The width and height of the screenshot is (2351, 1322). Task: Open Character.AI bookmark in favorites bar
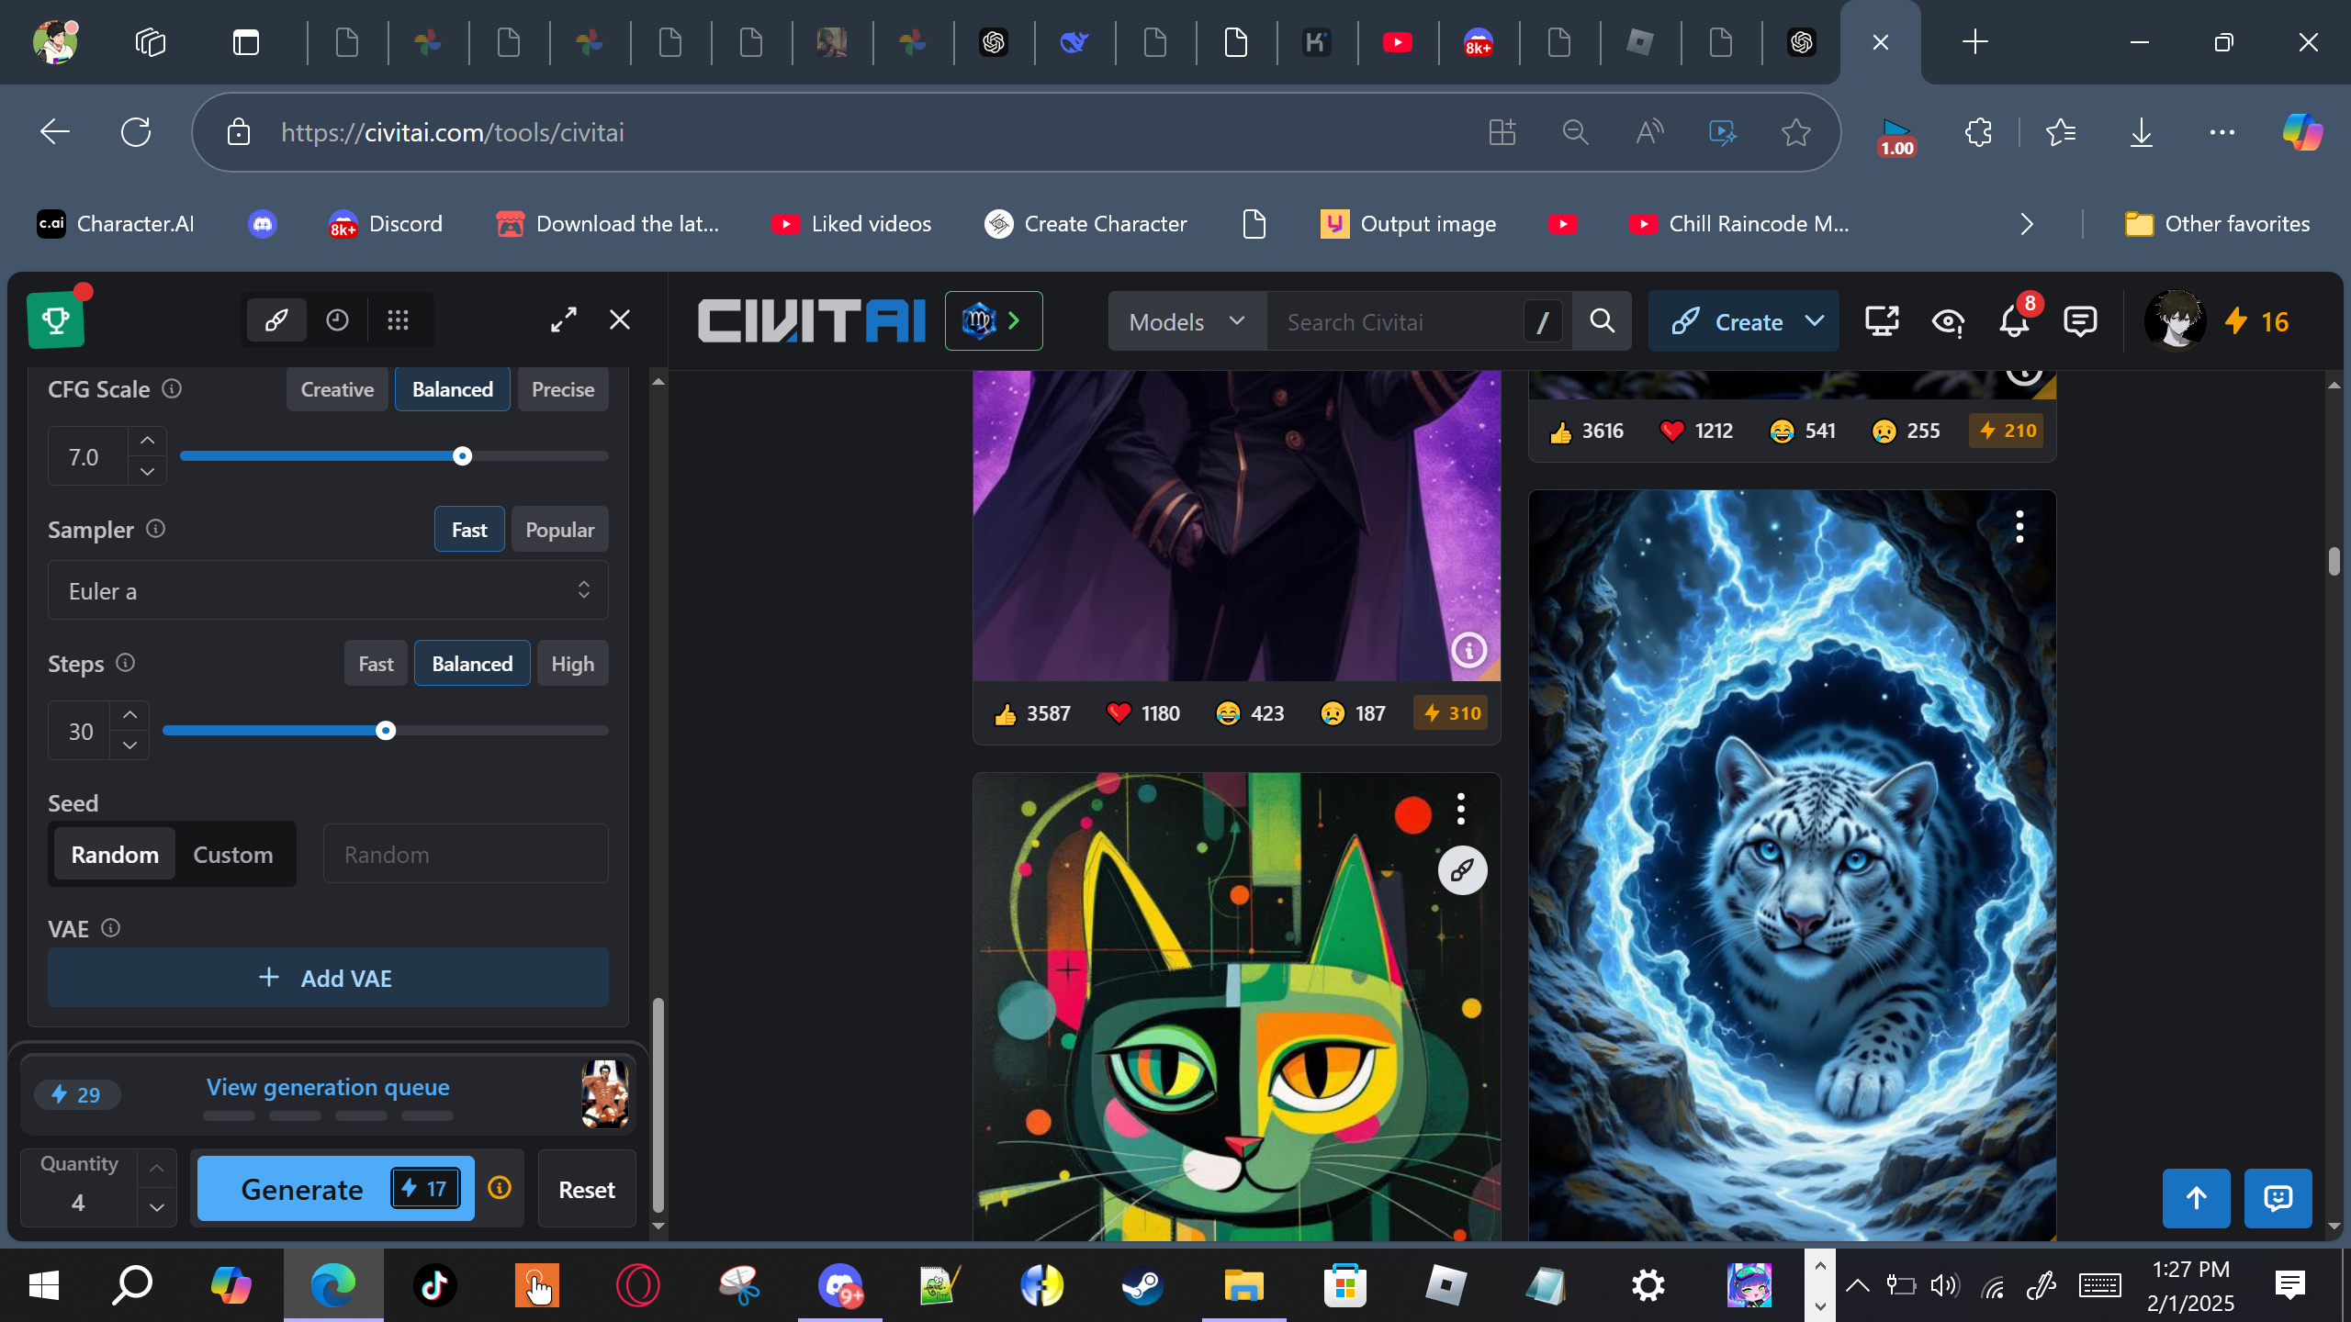tap(116, 224)
